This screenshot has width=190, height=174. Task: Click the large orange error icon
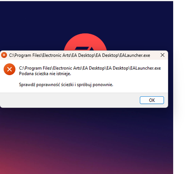[x=9, y=69]
